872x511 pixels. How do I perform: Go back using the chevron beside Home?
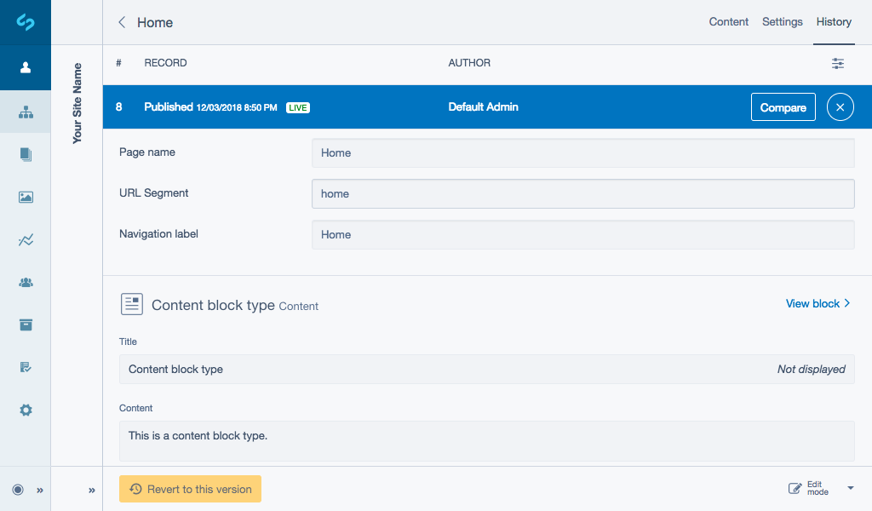point(122,23)
